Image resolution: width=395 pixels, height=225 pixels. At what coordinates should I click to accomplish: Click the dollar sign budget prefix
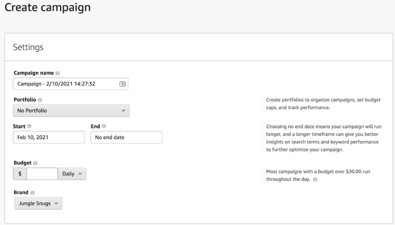(20, 174)
